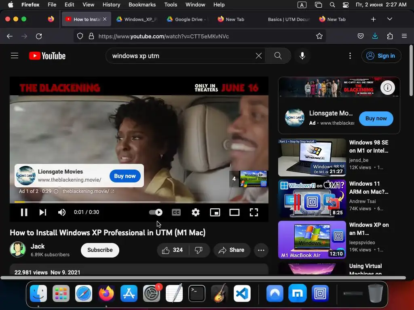Click the video progress bar
Image resolution: width=414 pixels, height=310 pixels.
139,202
